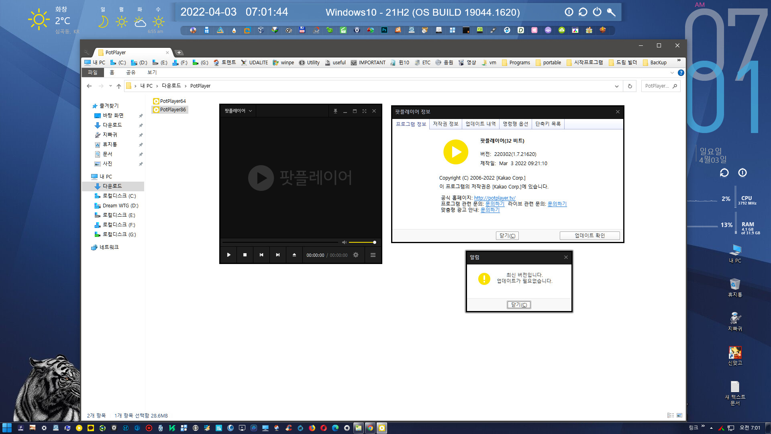
Task: Open Chrome from the taskbar
Action: pos(370,428)
